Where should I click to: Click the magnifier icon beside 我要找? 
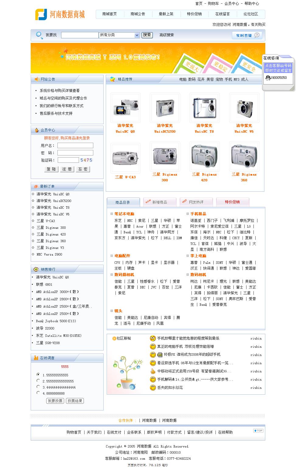[39, 35]
